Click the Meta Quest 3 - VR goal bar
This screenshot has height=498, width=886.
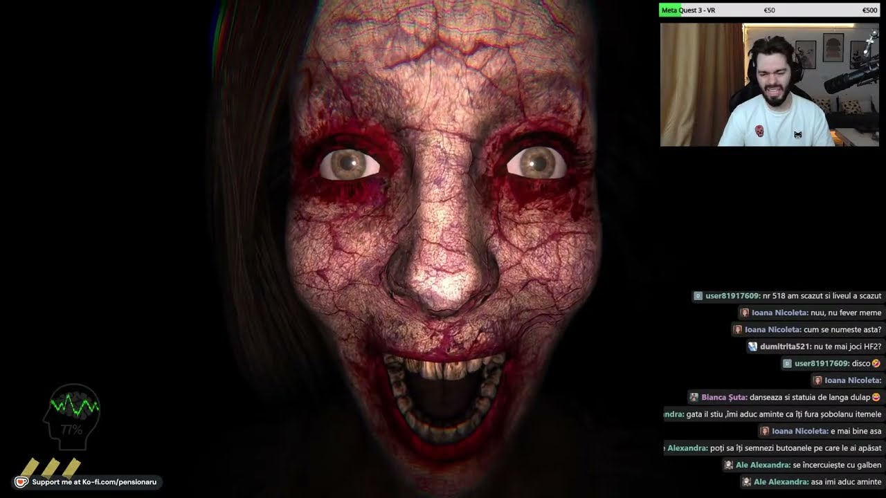click(x=770, y=10)
